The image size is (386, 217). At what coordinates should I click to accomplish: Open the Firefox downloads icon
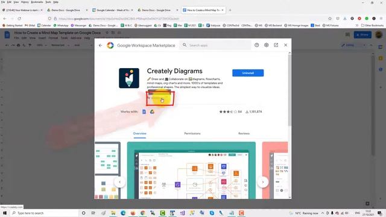[x=345, y=19]
